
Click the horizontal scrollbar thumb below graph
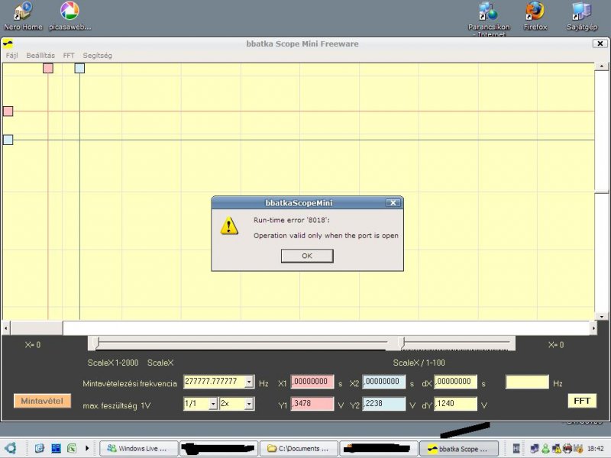point(37,328)
